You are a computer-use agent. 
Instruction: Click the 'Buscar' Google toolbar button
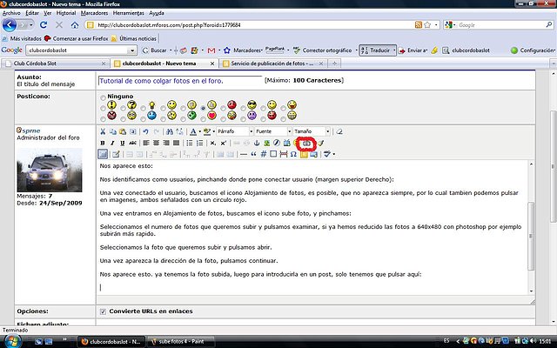[155, 50]
